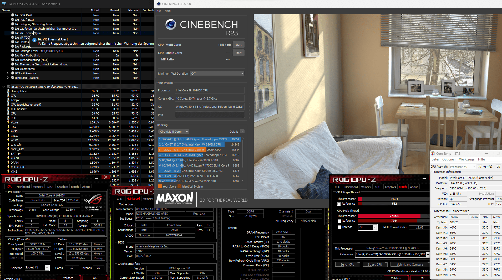Expand the ranking Details arrow
Image resolution: width=502 pixels, height=280 pixels.
242,131
